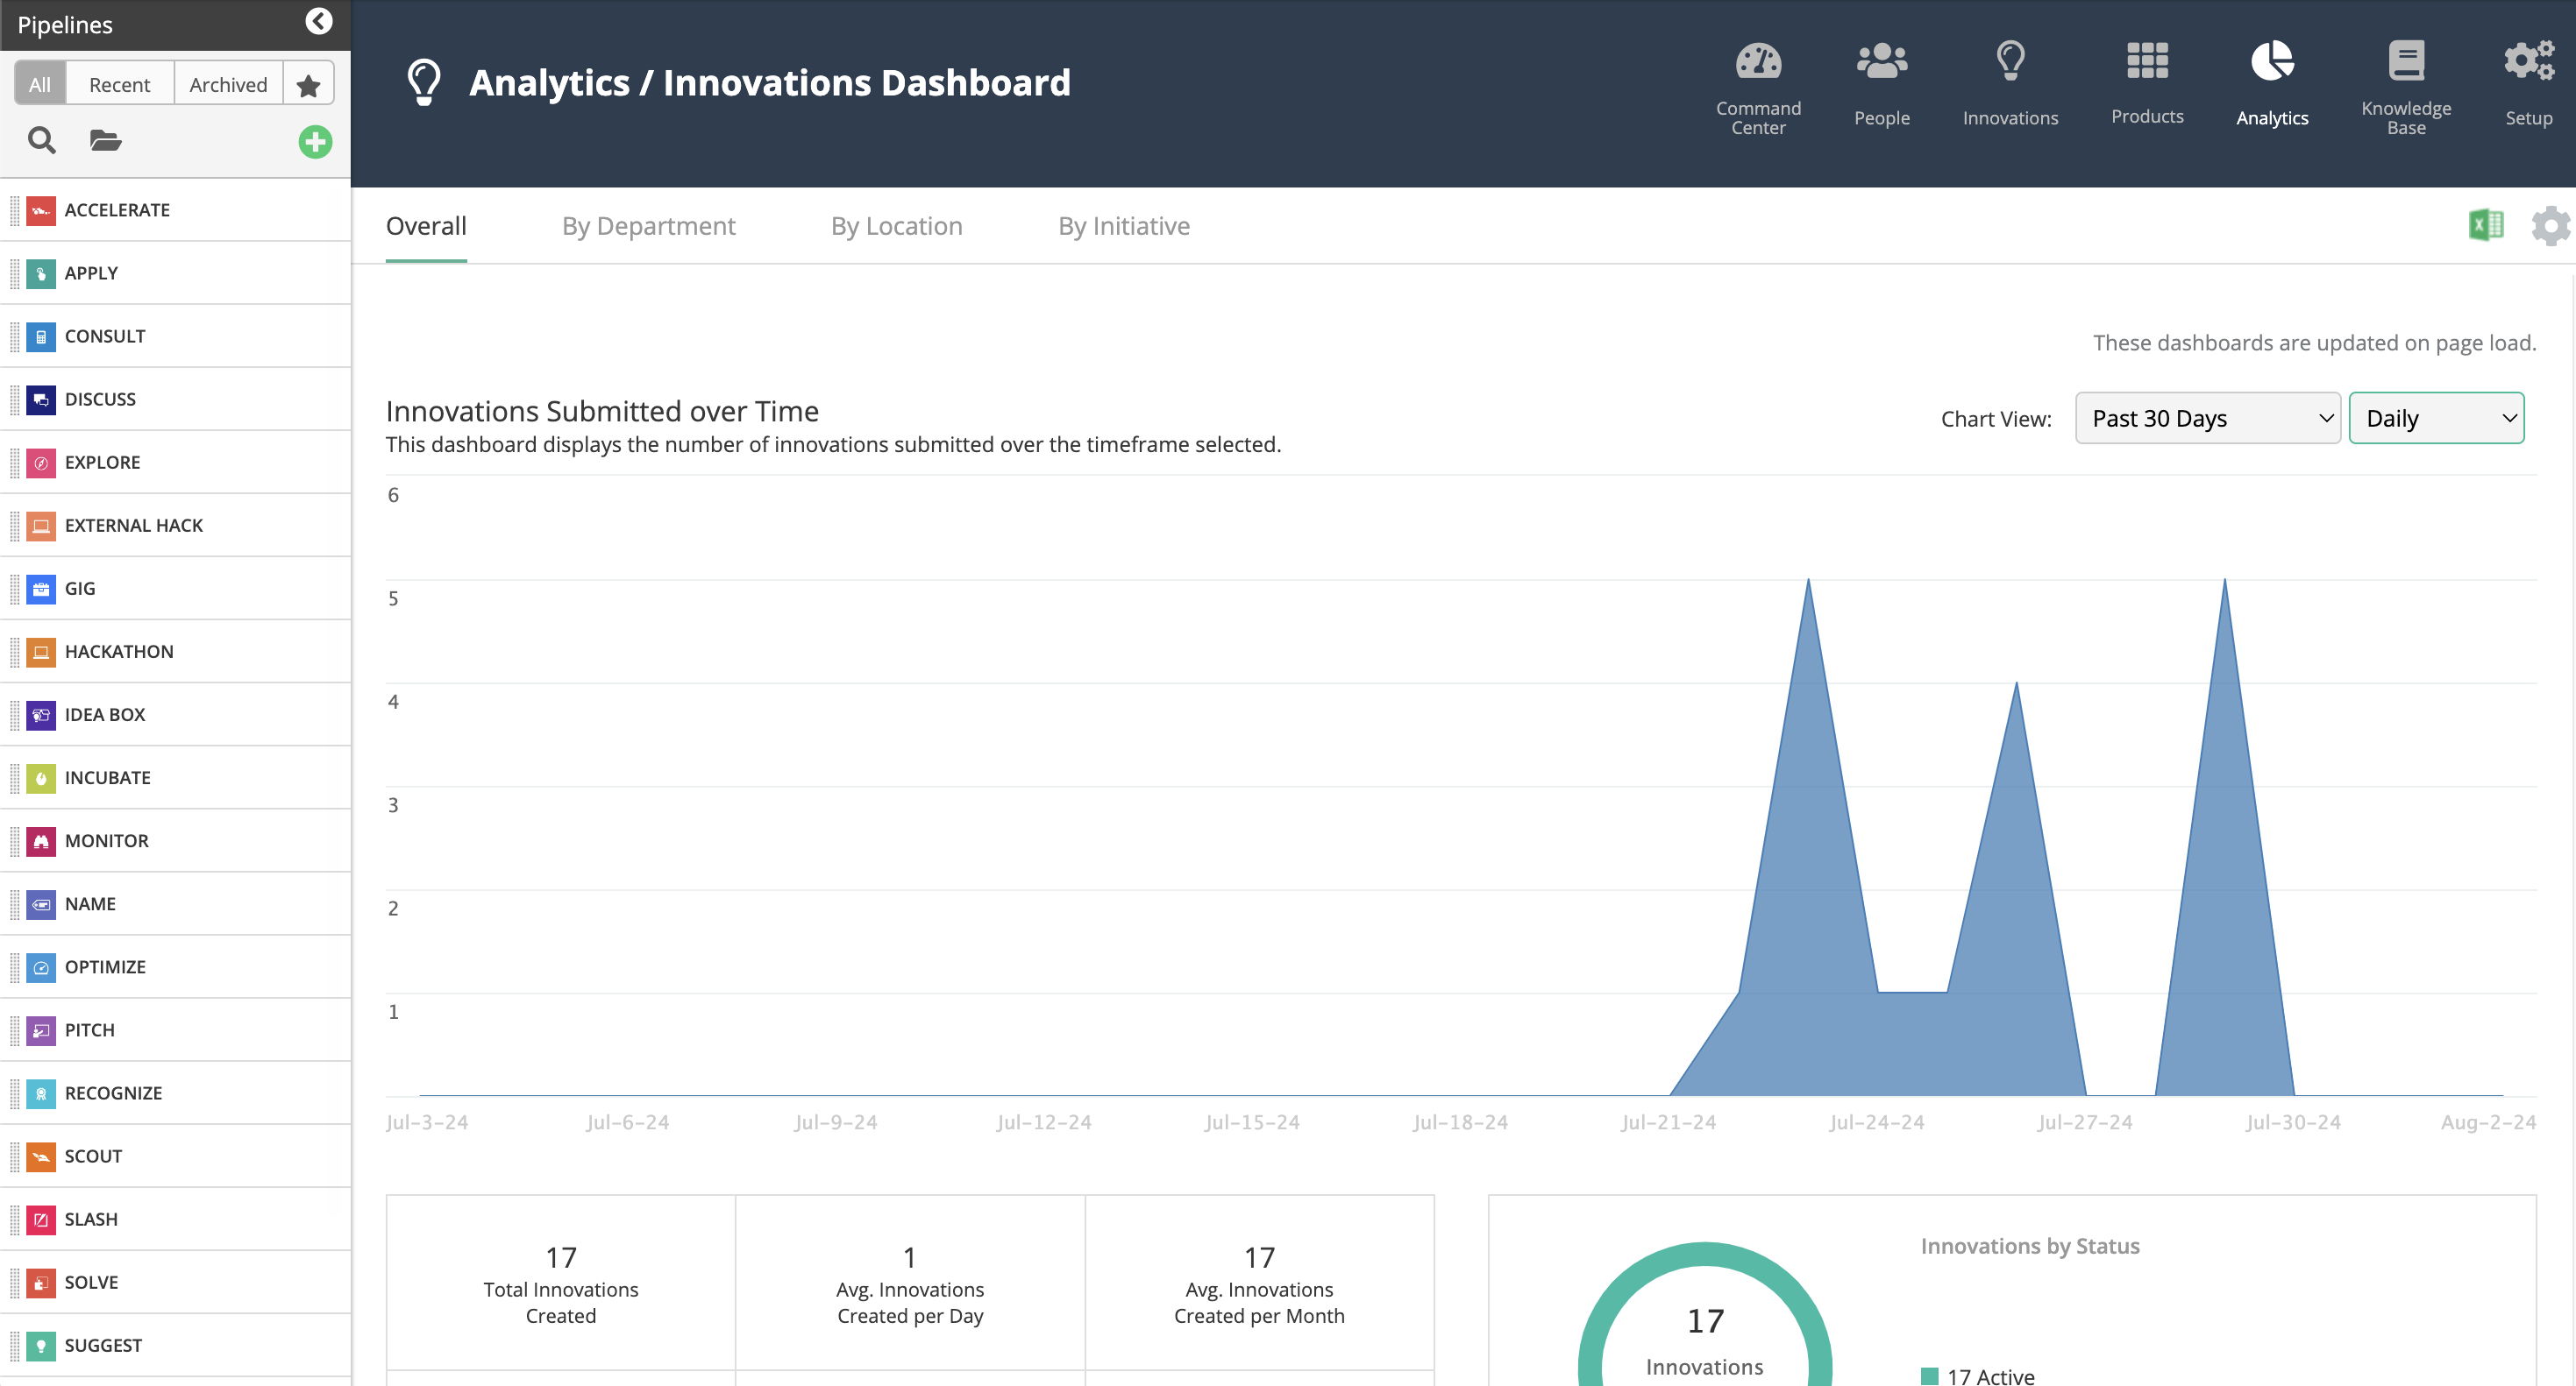The height and width of the screenshot is (1386, 2576).
Task: Switch pipeline filter to Recent
Action: coord(119,85)
